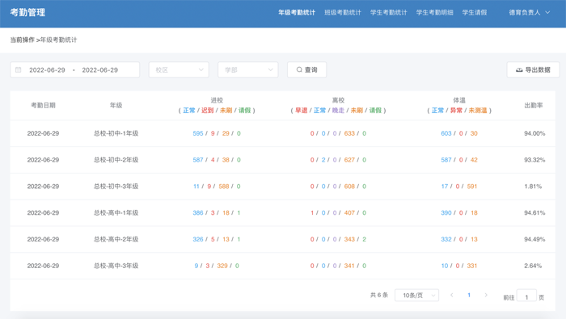Click the 出勤率 column header
Image resolution: width=566 pixels, height=319 pixels.
tap(534, 105)
